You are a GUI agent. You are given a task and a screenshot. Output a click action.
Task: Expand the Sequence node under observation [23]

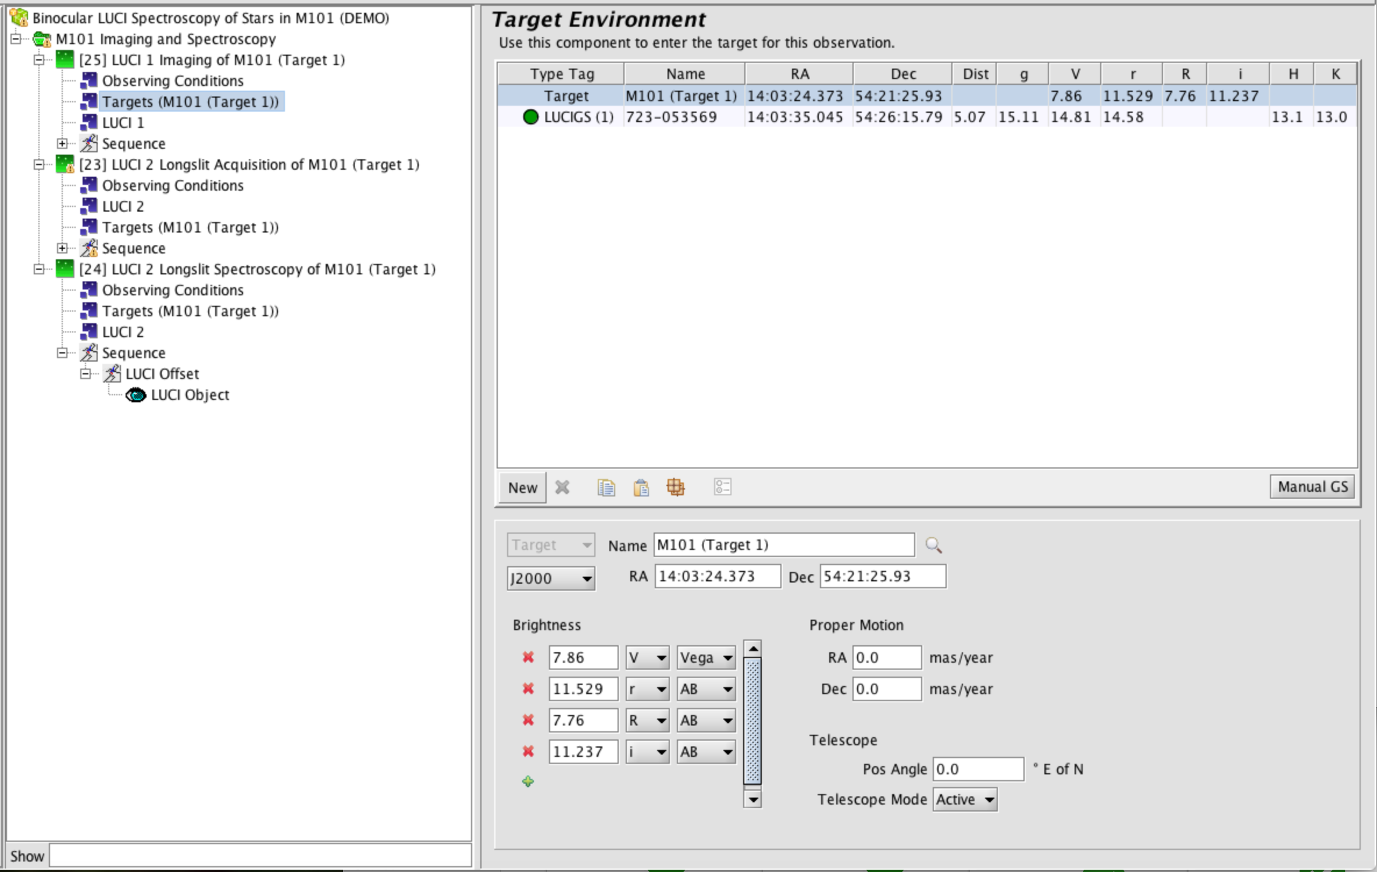pos(62,248)
